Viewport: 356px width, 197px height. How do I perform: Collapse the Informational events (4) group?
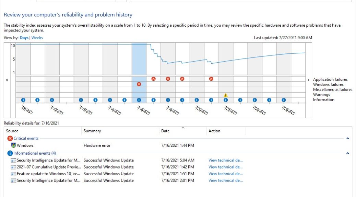[x=348, y=153]
